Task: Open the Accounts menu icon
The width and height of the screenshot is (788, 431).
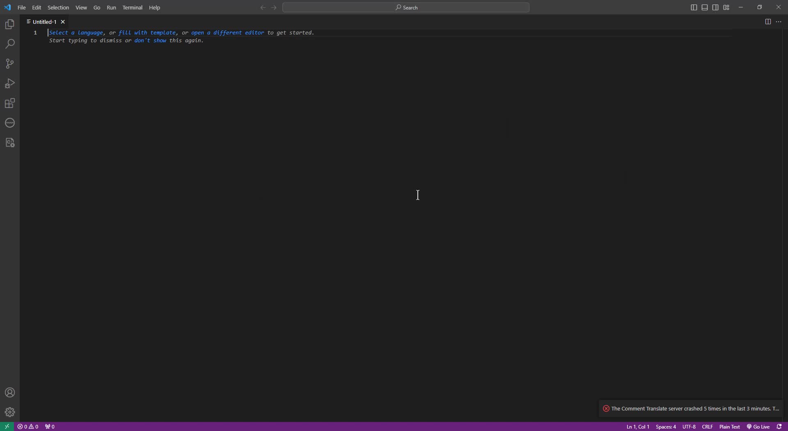Action: (10, 393)
